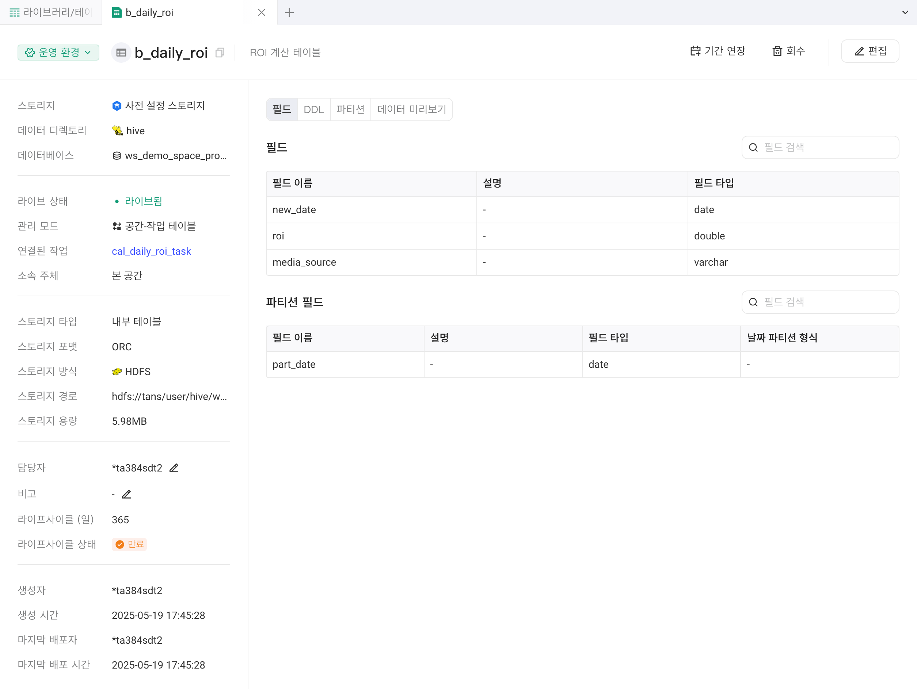Click the search icon in 파티션 필드 search
The image size is (917, 689).
(x=753, y=302)
